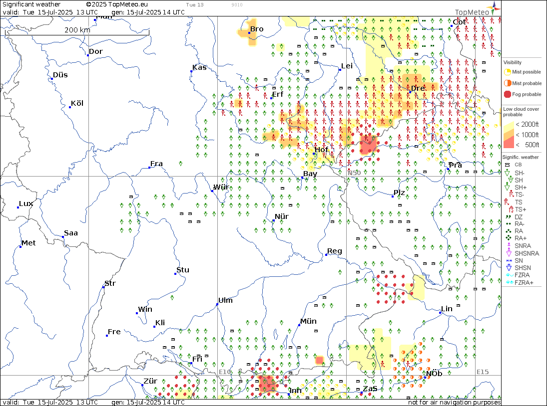Click the Tue 13 label in header
This screenshot has width=547, height=406.
tap(195, 5)
